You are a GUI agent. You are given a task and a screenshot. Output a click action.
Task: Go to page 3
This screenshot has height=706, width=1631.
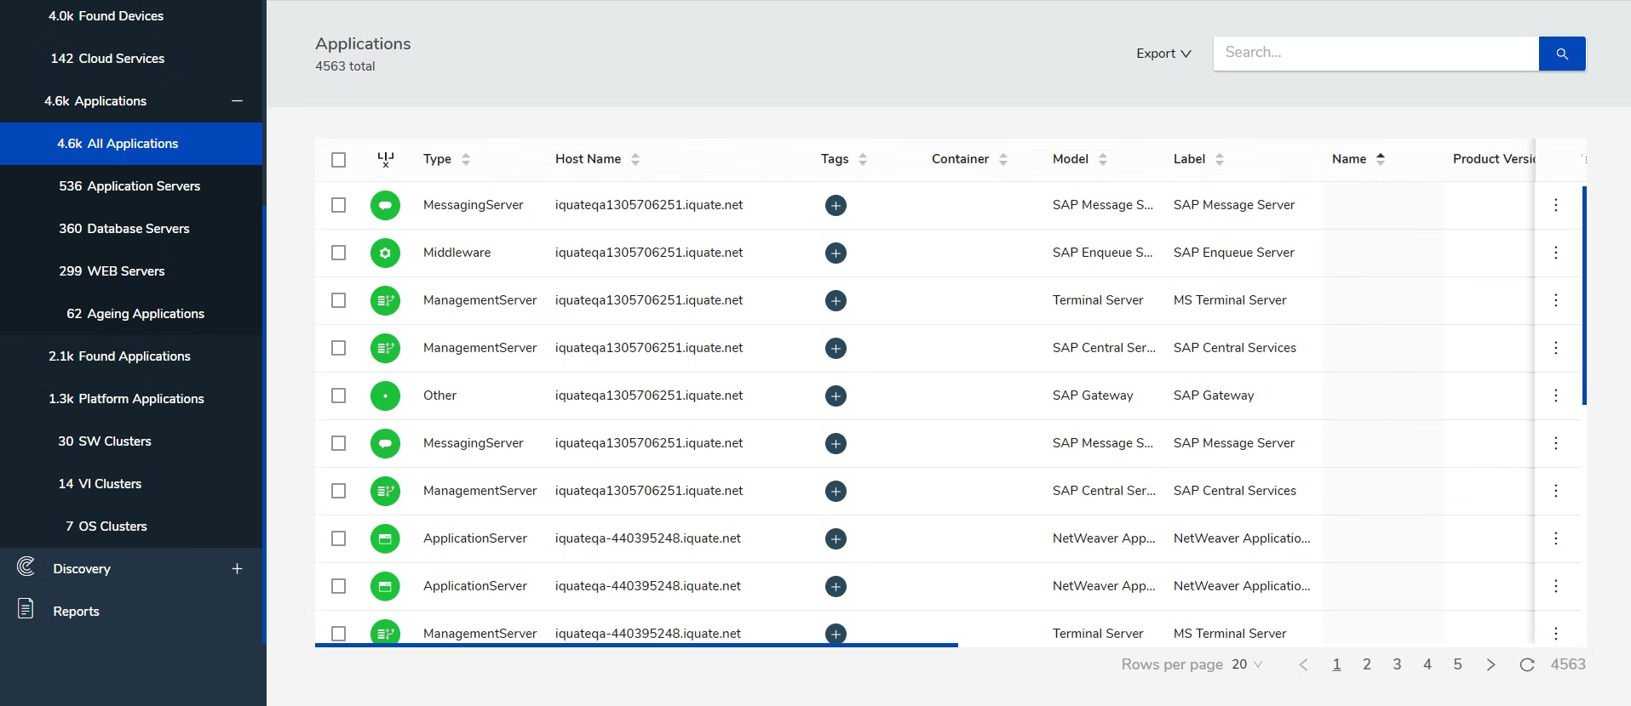coord(1397,664)
